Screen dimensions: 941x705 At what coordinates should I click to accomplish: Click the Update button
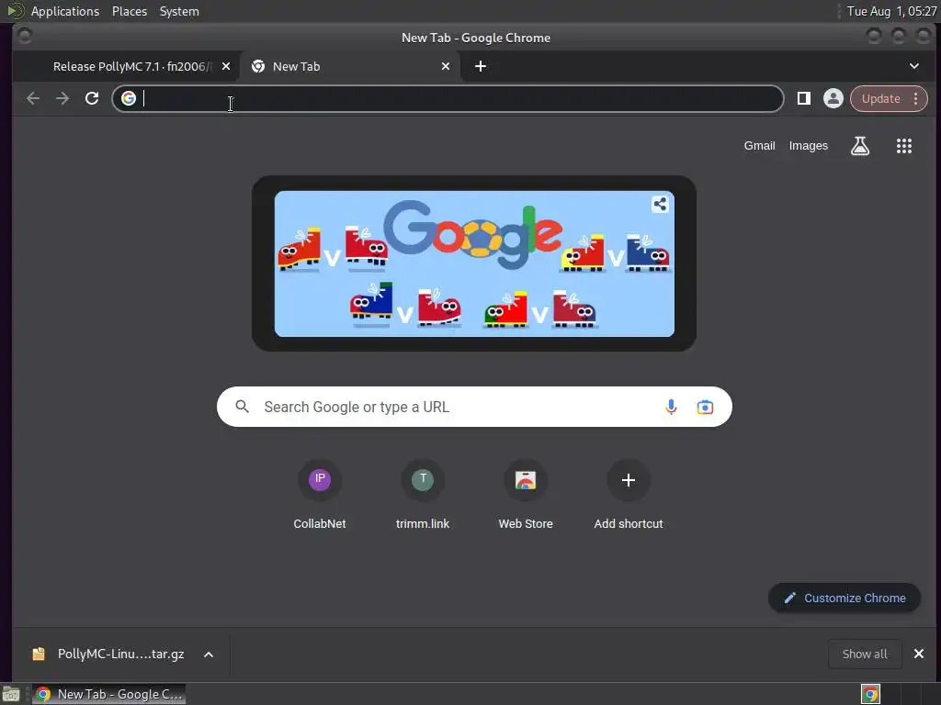click(880, 98)
